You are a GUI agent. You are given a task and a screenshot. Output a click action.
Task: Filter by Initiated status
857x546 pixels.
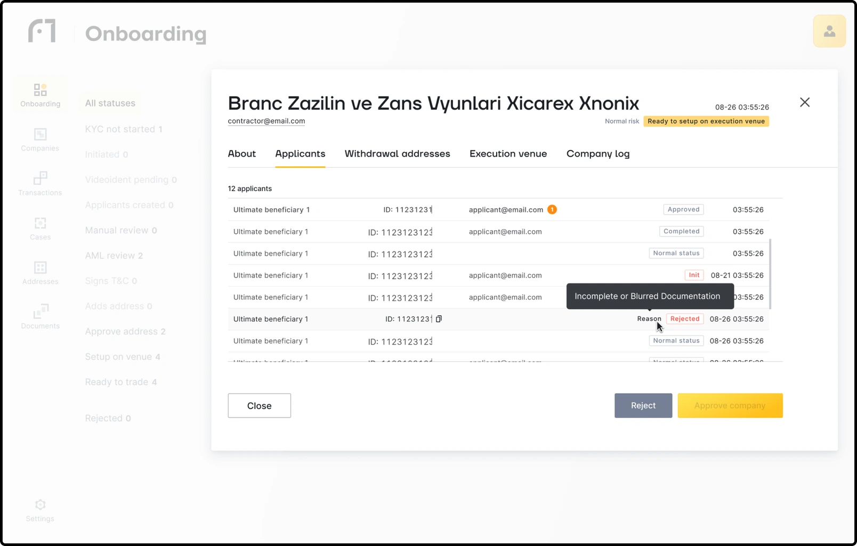click(107, 154)
